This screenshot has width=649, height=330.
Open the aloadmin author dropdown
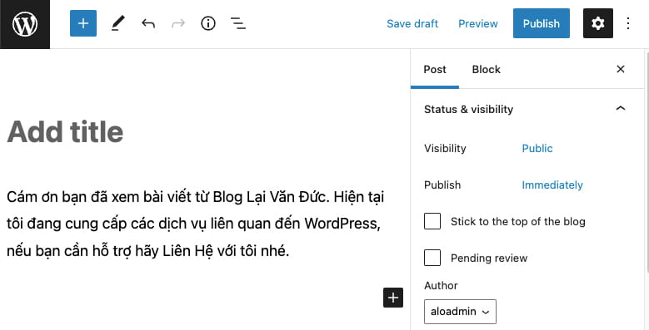click(x=460, y=312)
